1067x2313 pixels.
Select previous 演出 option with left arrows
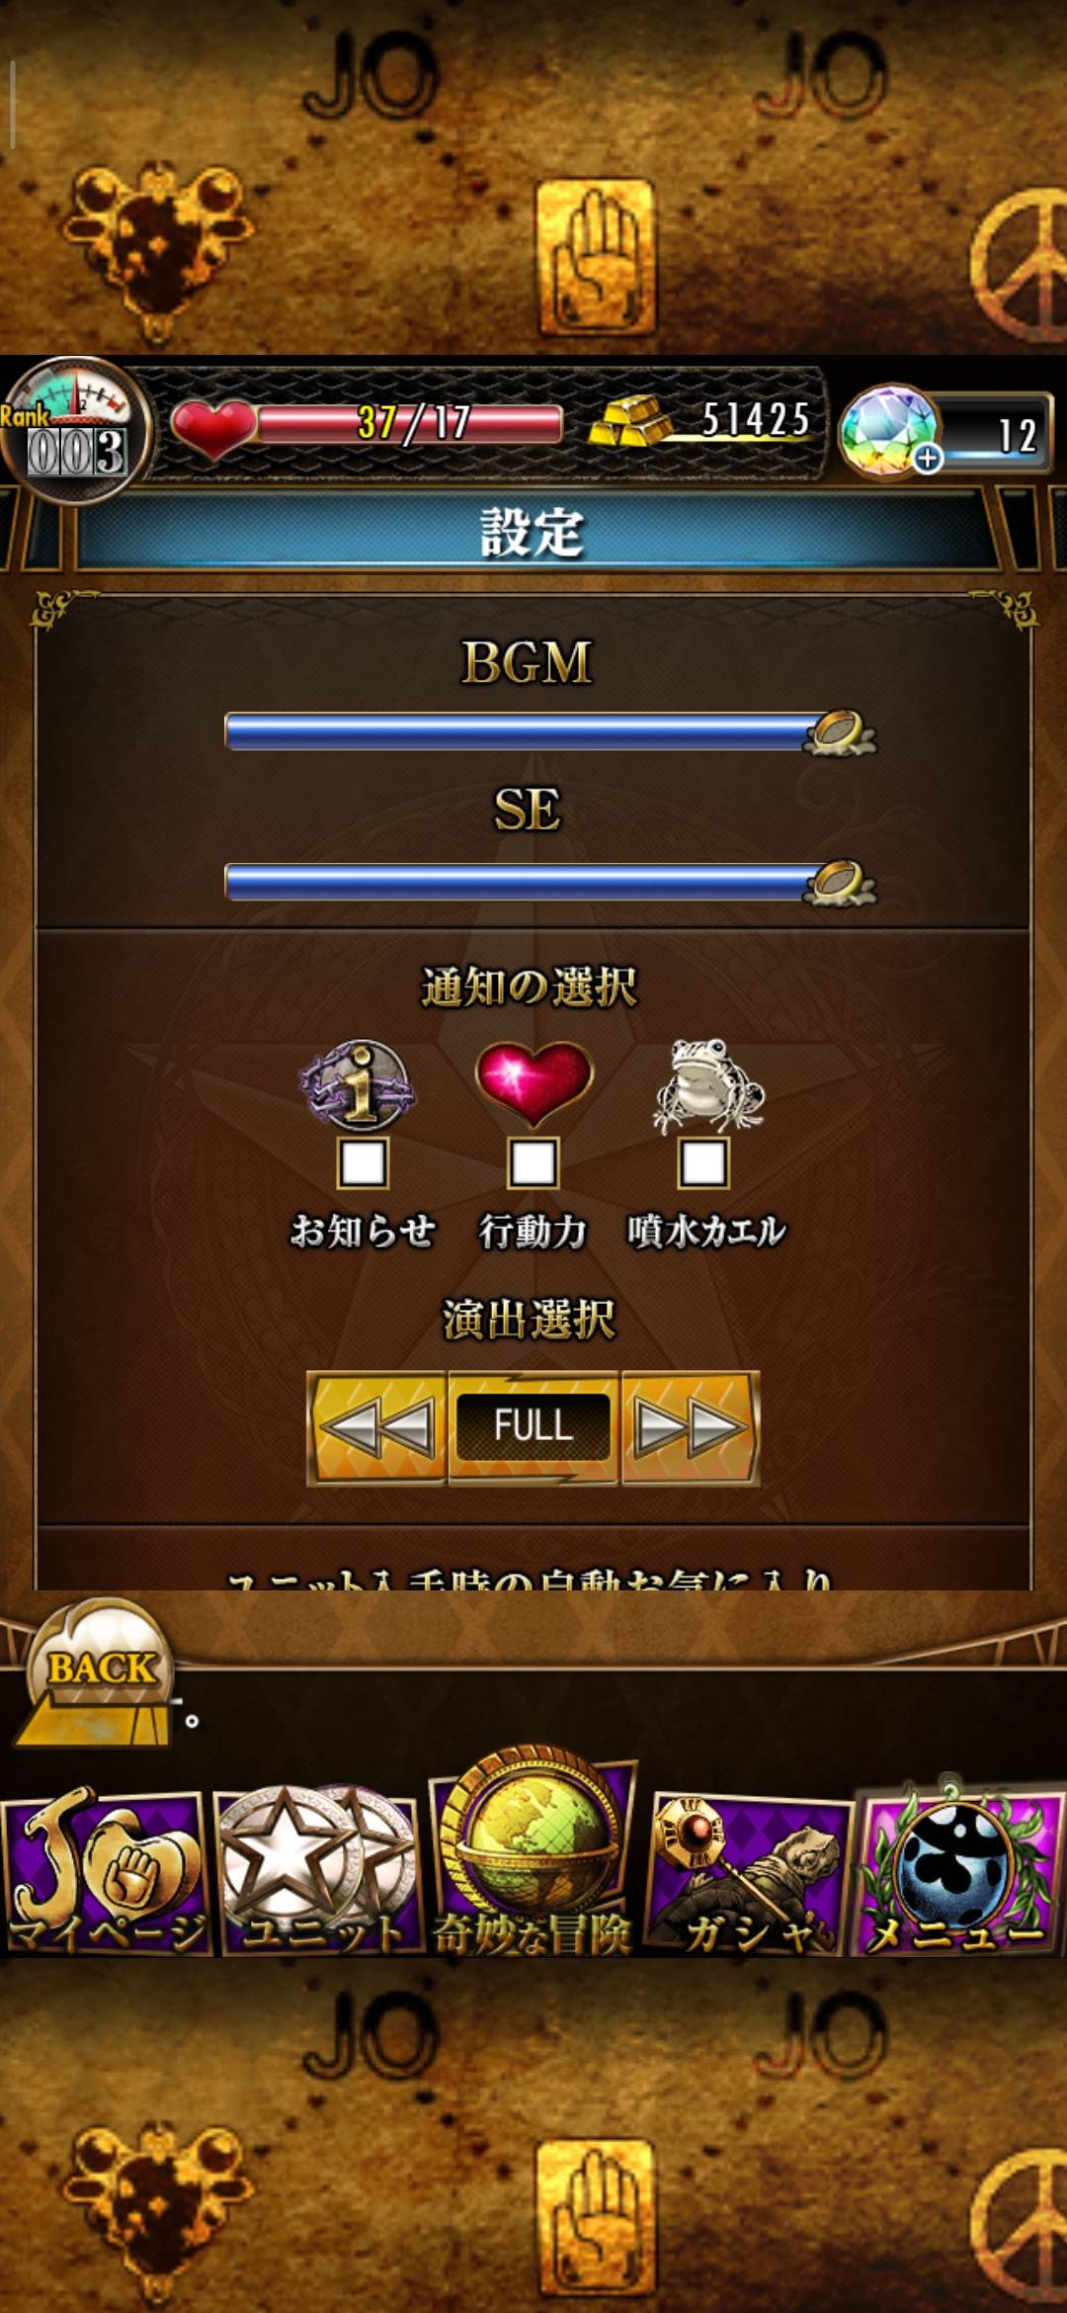(377, 1427)
